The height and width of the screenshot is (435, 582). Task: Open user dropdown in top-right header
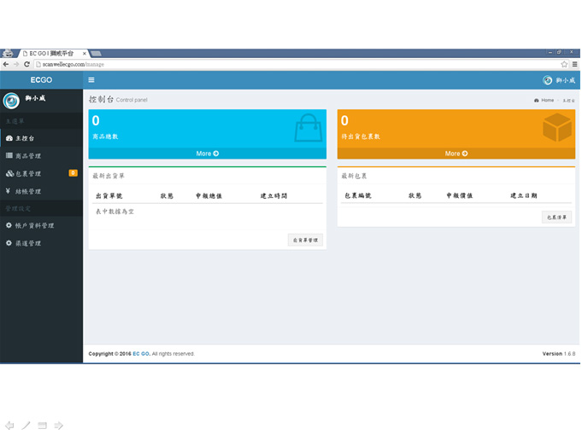(x=560, y=80)
